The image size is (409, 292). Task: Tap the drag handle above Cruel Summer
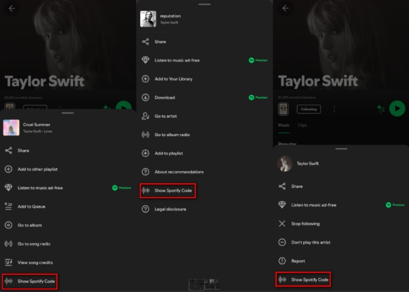[x=68, y=113]
